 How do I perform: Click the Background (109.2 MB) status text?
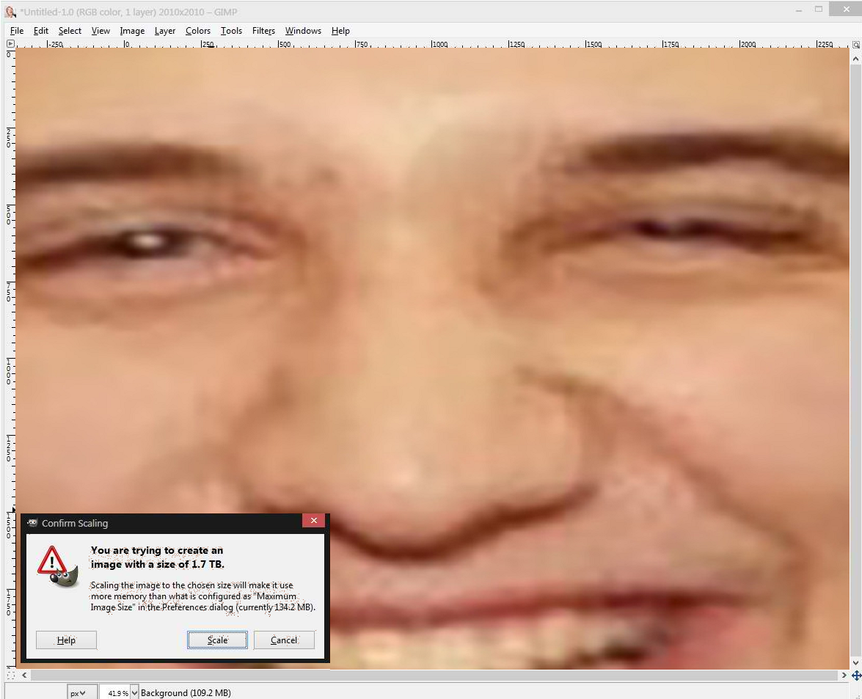186,693
